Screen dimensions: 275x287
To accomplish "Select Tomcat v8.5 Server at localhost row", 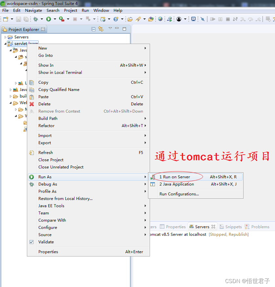I will (199, 234).
